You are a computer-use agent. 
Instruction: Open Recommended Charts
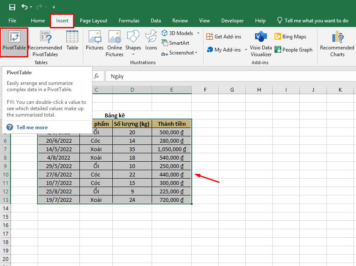point(337,44)
